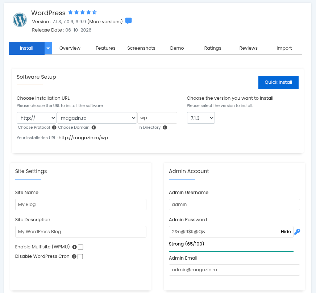Click the Site Settings heading
Image resolution: width=316 pixels, height=293 pixels.
coord(31,171)
